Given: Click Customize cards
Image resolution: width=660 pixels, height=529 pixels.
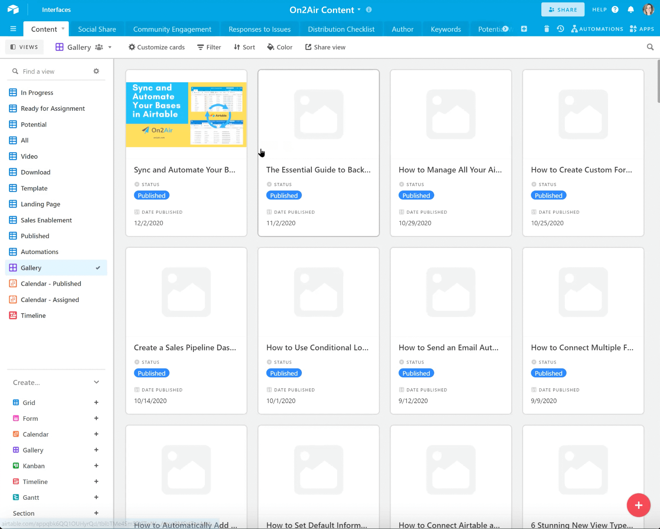Looking at the screenshot, I should pos(157,47).
